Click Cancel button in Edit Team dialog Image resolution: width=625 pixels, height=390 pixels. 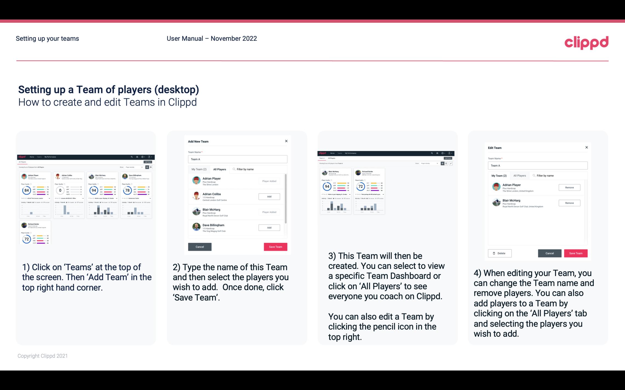550,253
